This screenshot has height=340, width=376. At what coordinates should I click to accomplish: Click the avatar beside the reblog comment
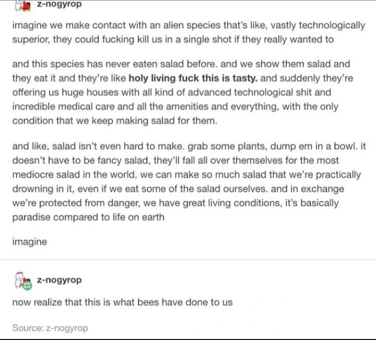click(21, 280)
